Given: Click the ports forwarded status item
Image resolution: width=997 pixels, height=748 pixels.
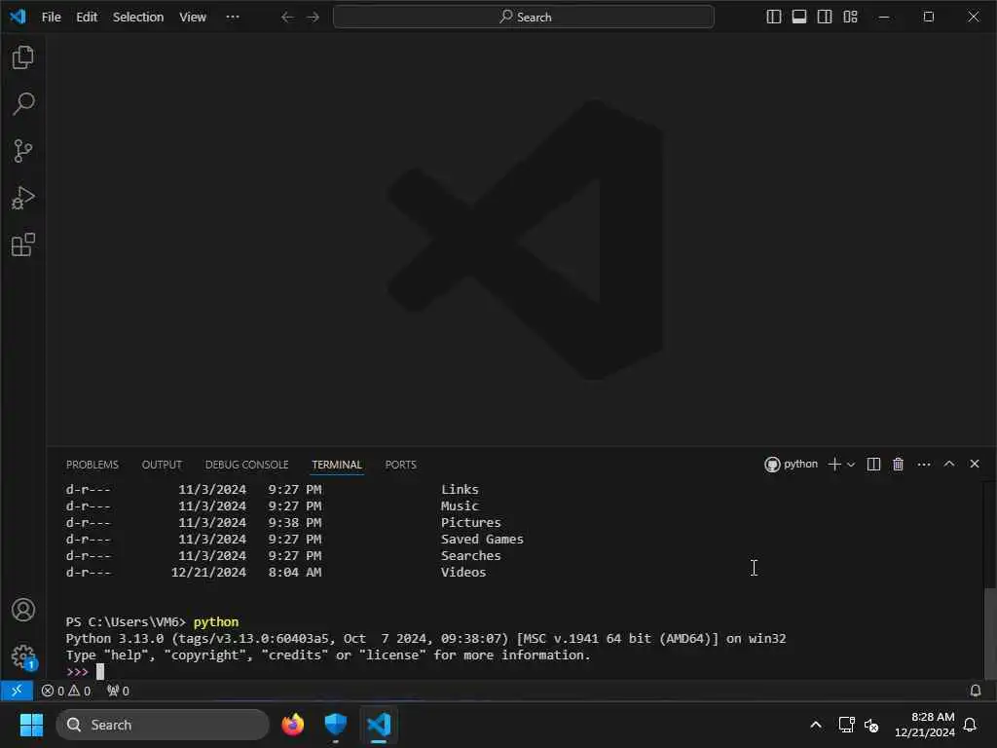Looking at the screenshot, I should [118, 691].
